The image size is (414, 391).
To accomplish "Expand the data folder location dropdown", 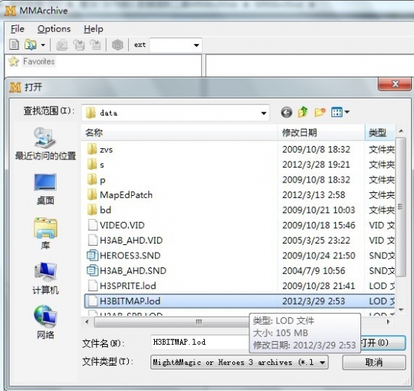I will pos(264,113).
